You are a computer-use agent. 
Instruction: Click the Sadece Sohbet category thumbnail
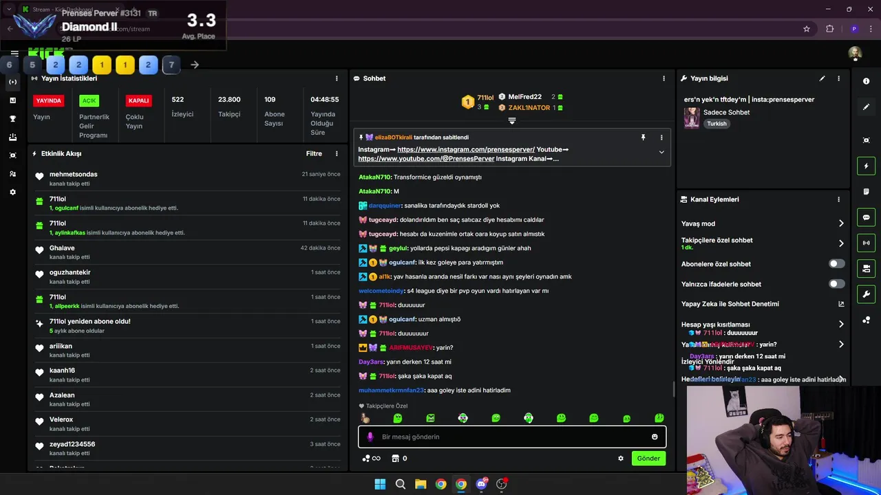pyautogui.click(x=692, y=118)
